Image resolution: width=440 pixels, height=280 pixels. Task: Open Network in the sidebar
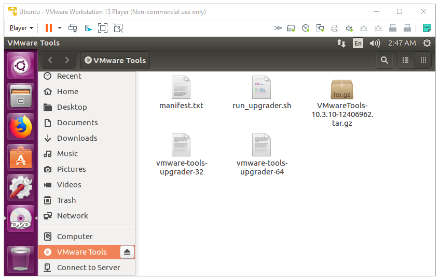[x=87, y=216]
